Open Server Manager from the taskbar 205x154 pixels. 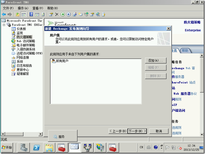coord(24,147)
